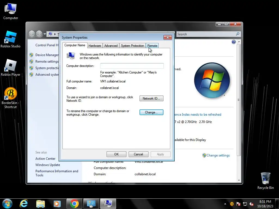
Task: Switch to the Advanced tab
Action: 111,46
